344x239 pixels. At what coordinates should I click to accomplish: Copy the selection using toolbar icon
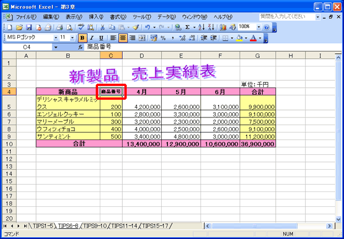(112, 27)
